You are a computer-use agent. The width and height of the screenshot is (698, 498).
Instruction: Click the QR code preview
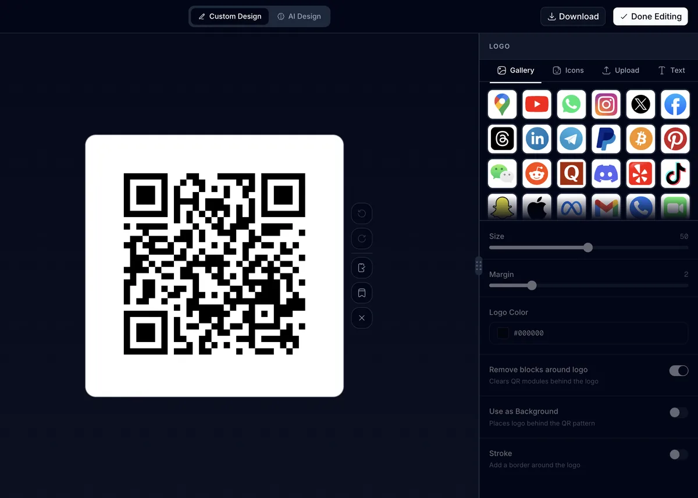(215, 266)
